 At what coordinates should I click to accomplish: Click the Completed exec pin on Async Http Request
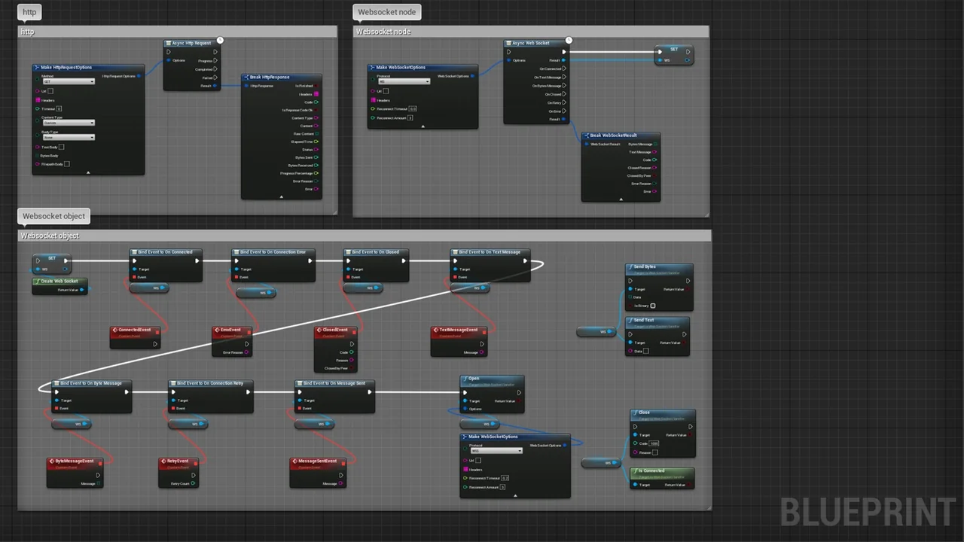215,69
